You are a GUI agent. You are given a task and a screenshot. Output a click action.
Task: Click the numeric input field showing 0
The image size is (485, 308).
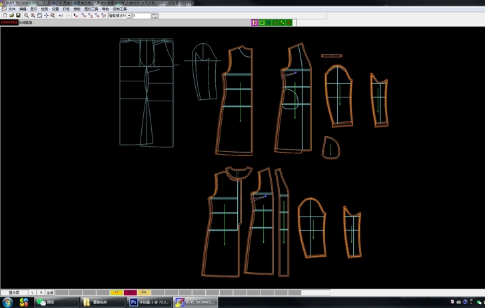pos(141,15)
